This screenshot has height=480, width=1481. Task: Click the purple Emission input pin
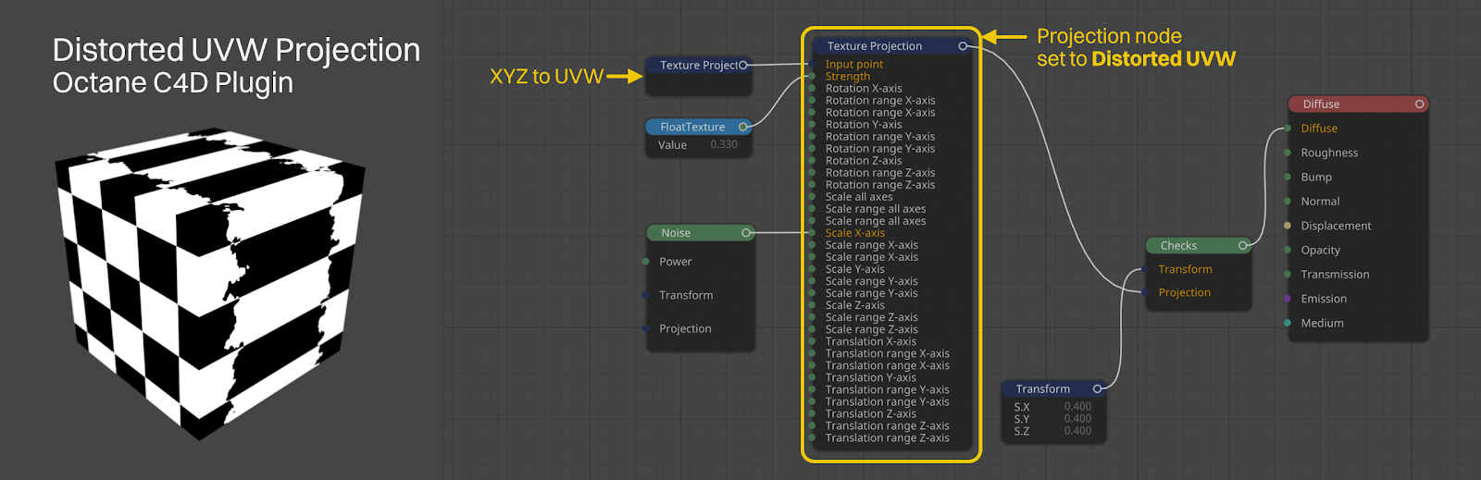click(x=1288, y=299)
